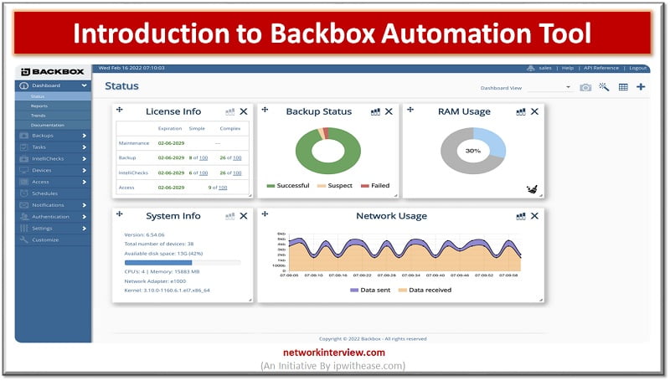
Task: Close the Backup Status widget
Action: point(389,111)
